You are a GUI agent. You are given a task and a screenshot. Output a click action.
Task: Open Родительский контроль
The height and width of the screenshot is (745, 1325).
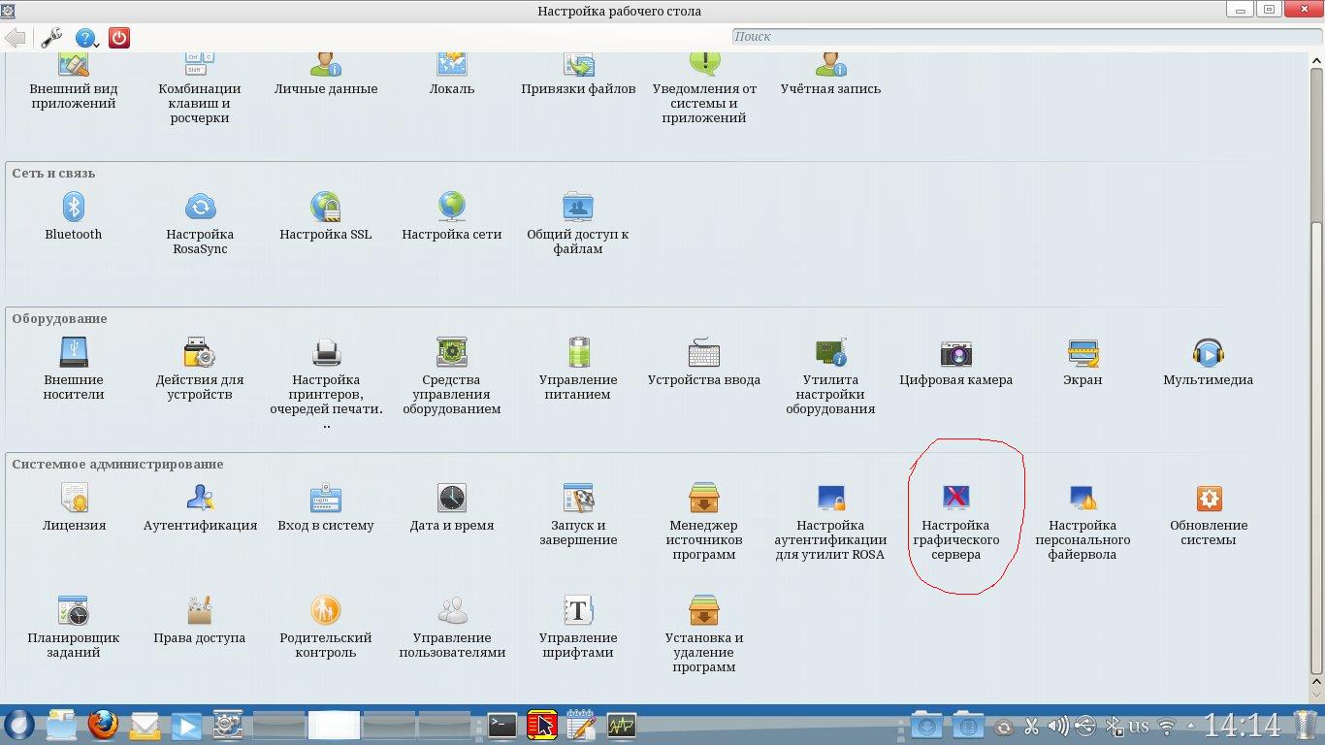click(x=326, y=627)
